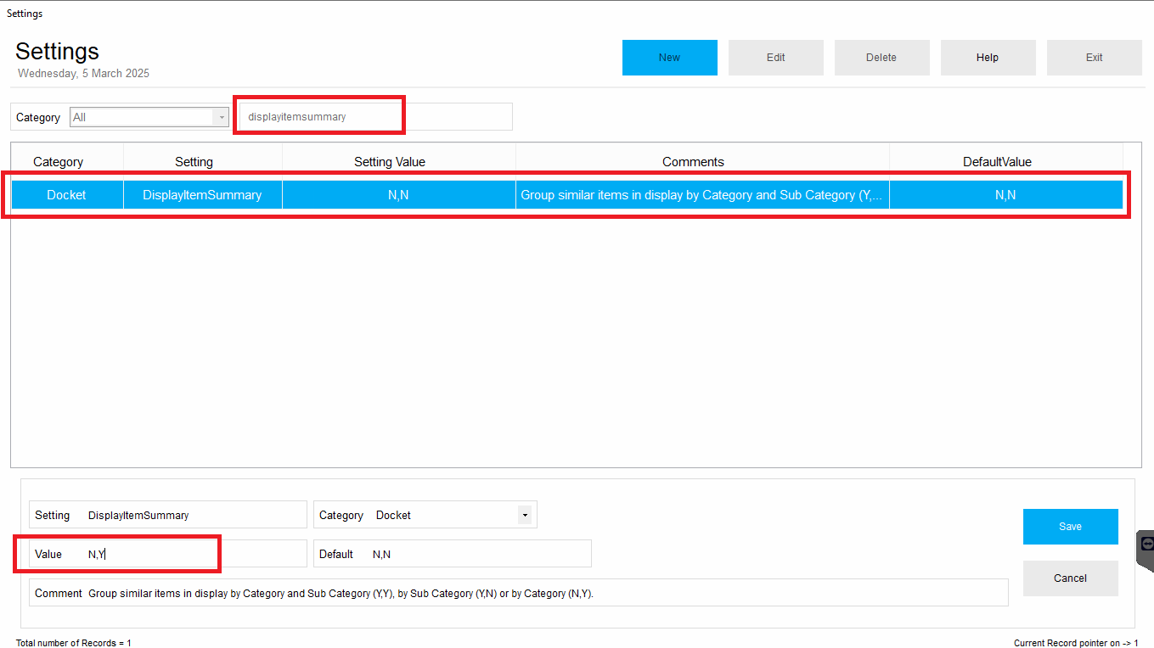Screen dimensions: 1154x648
Task: Open the Category filter dropdown showing All
Action: (x=149, y=117)
